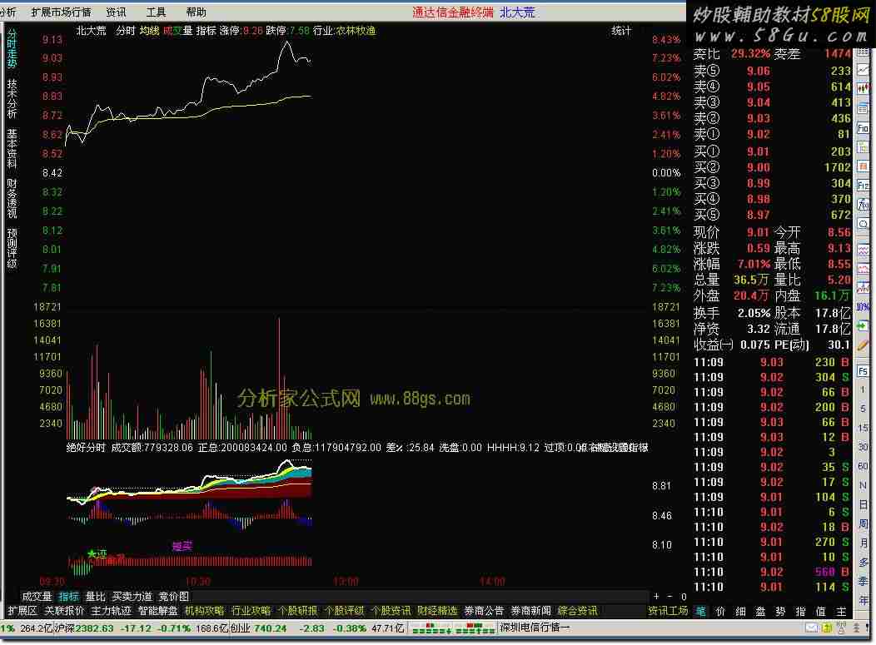This screenshot has height=645, width=876.
Task: Open the 主力轨迹 bottom tab
Action: 112,611
